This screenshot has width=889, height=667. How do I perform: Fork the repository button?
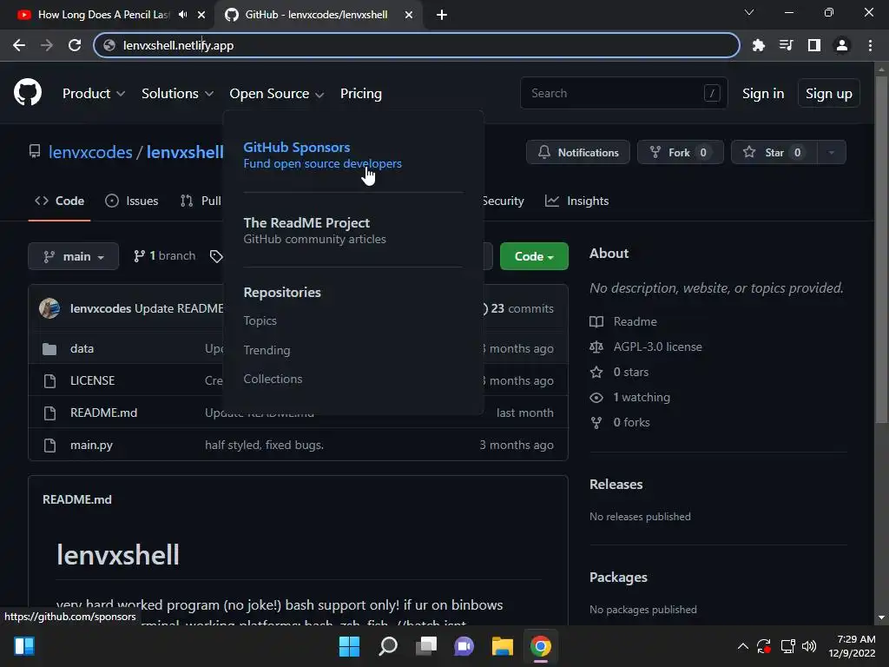(x=681, y=152)
